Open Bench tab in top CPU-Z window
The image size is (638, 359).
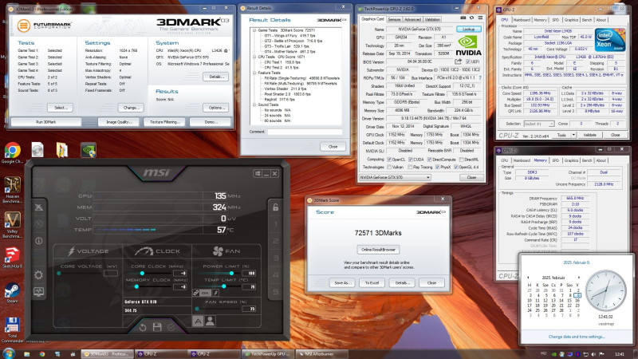[x=587, y=20]
